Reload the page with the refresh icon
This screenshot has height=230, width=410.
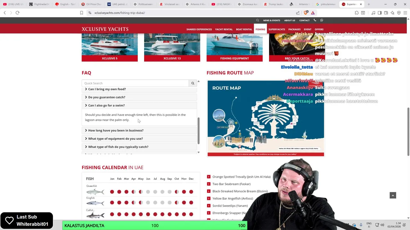[17, 13]
